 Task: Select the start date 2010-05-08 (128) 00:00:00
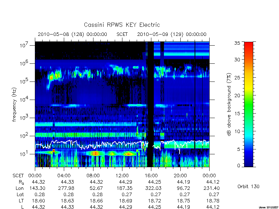pyautogui.click(x=73, y=34)
